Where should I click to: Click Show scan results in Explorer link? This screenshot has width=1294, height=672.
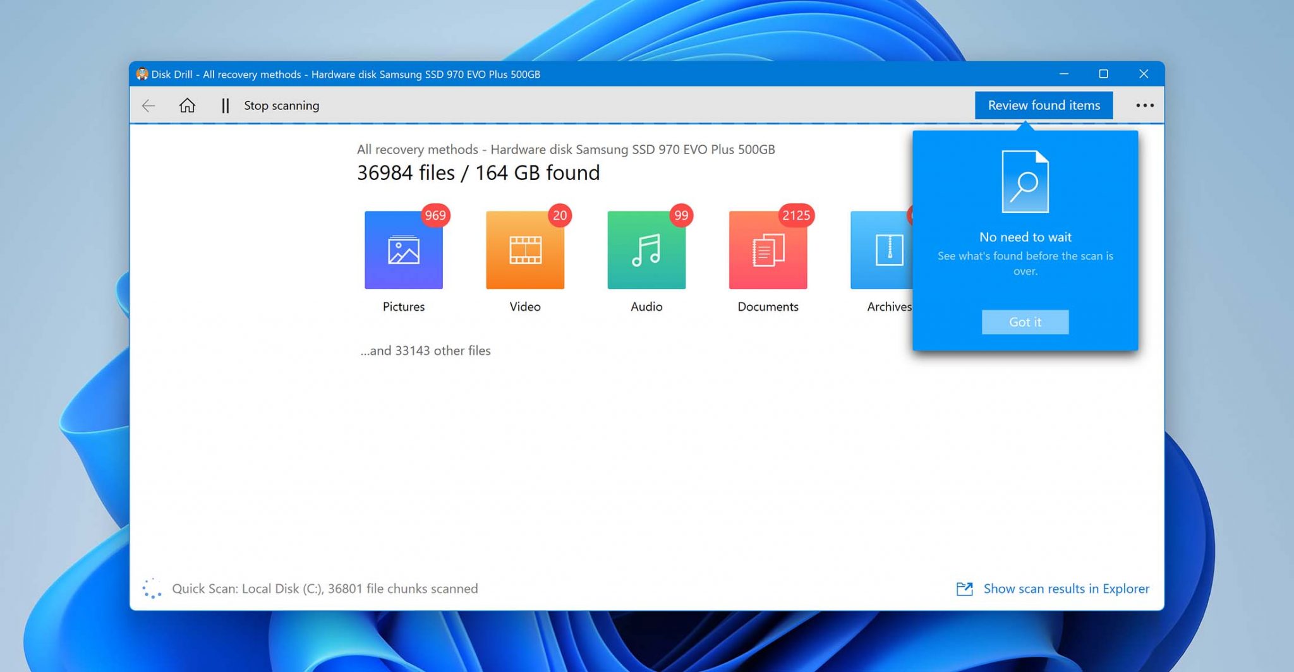[x=1066, y=589]
